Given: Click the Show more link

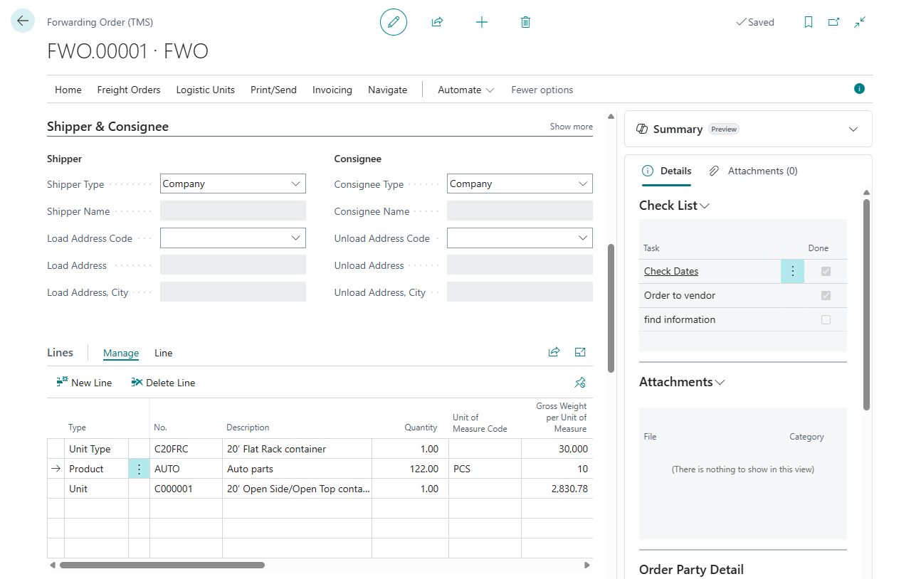Looking at the screenshot, I should click(x=571, y=127).
